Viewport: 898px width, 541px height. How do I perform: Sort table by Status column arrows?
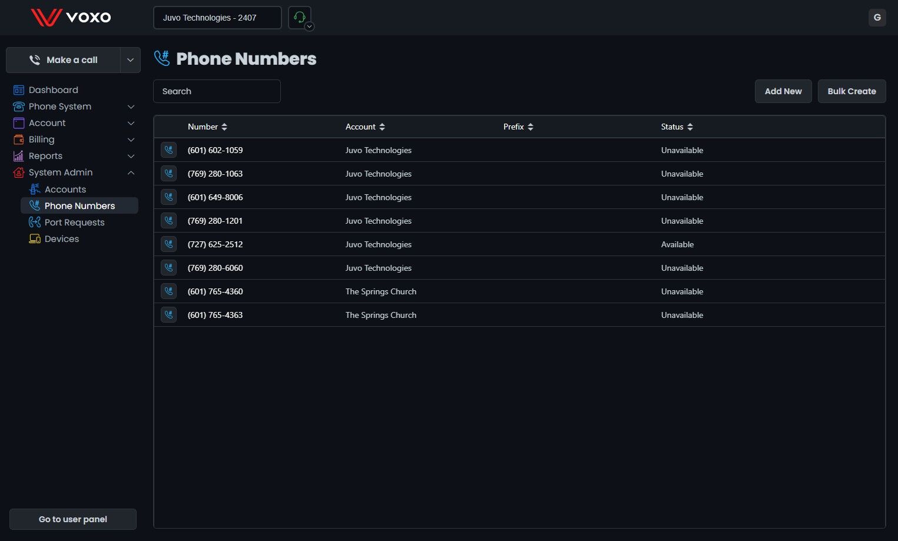690,127
